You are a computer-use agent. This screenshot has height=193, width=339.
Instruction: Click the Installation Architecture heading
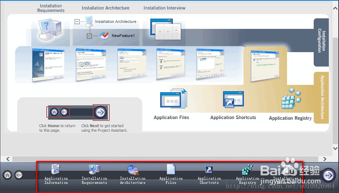click(x=105, y=8)
